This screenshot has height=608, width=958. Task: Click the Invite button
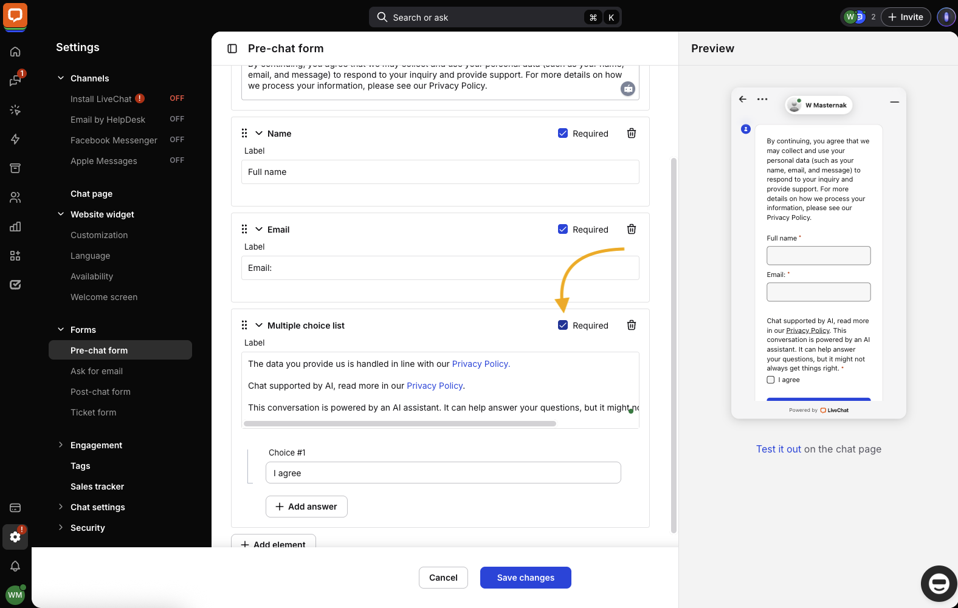[906, 17]
